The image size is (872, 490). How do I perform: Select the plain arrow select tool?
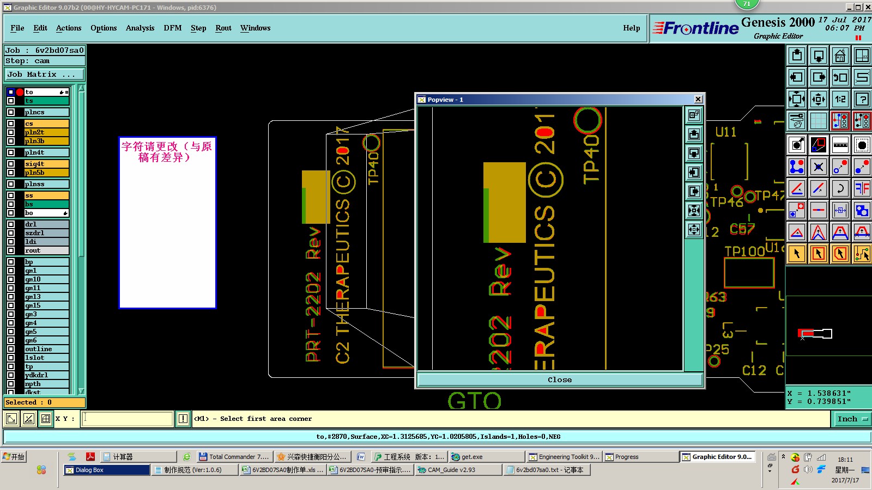[x=797, y=254]
